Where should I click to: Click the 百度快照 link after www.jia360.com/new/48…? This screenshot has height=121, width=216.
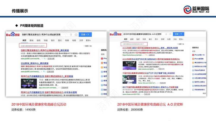coord(51,59)
